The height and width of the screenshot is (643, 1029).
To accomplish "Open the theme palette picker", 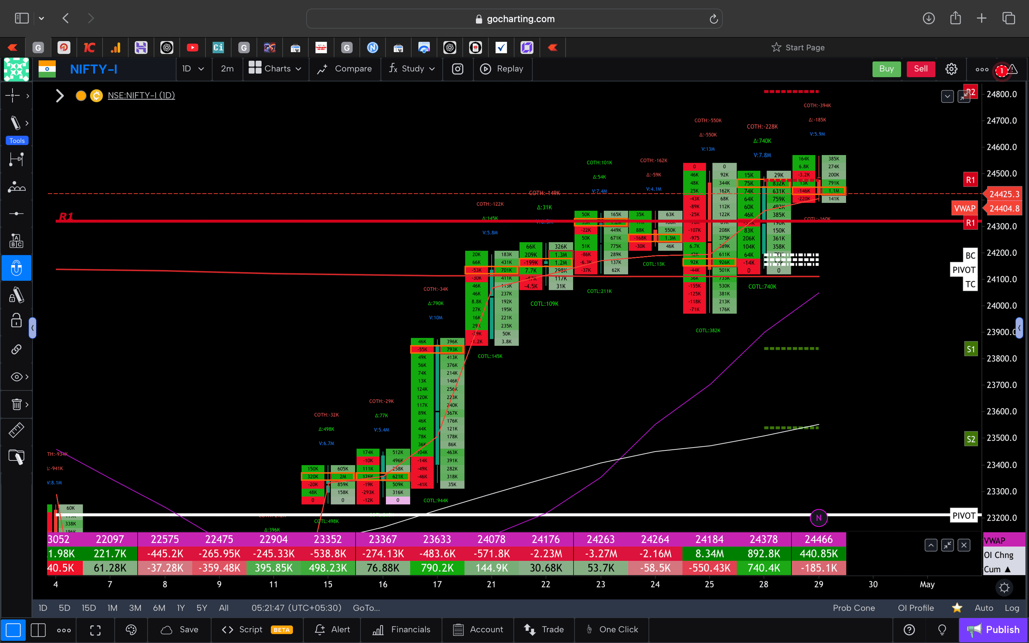I will 130,630.
